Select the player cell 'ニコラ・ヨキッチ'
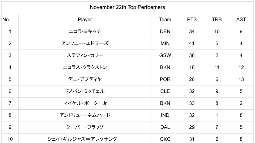 [85, 32]
